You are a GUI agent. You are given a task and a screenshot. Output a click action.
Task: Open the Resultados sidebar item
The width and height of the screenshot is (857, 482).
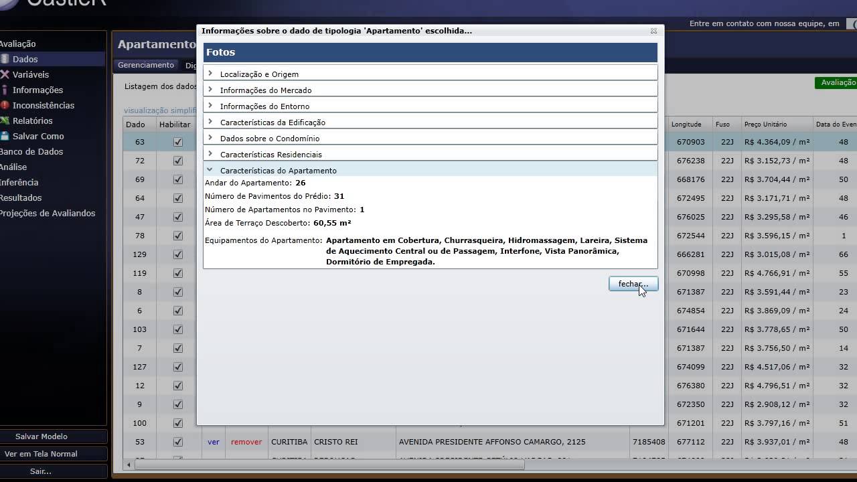pos(21,197)
